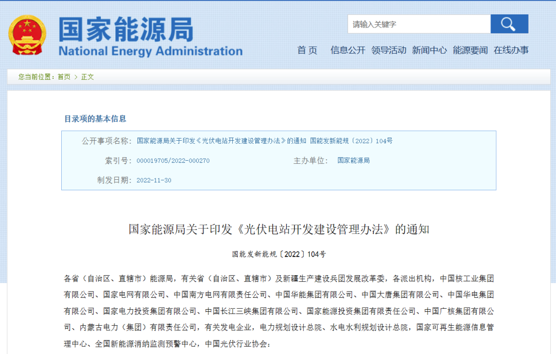Open the 信息公开 navigation menu item
Image resolution: width=556 pixels, height=354 pixels.
347,50
